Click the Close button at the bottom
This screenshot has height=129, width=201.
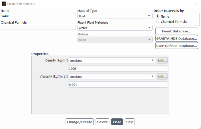[x=117, y=122]
